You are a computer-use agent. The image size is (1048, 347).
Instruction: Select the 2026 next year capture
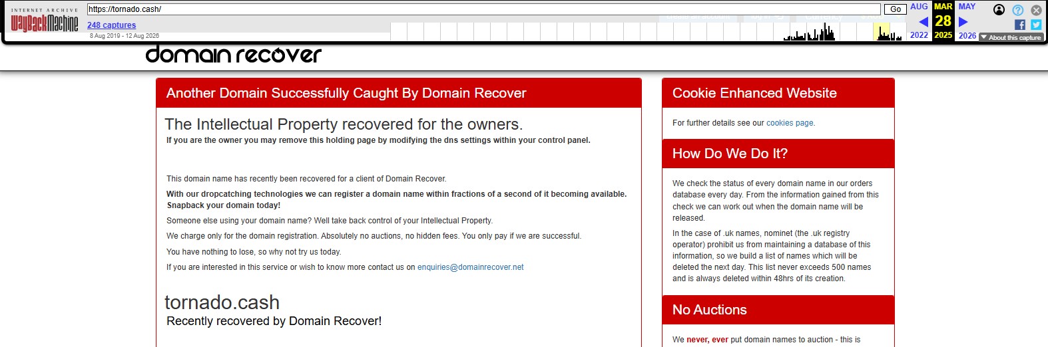click(x=967, y=35)
